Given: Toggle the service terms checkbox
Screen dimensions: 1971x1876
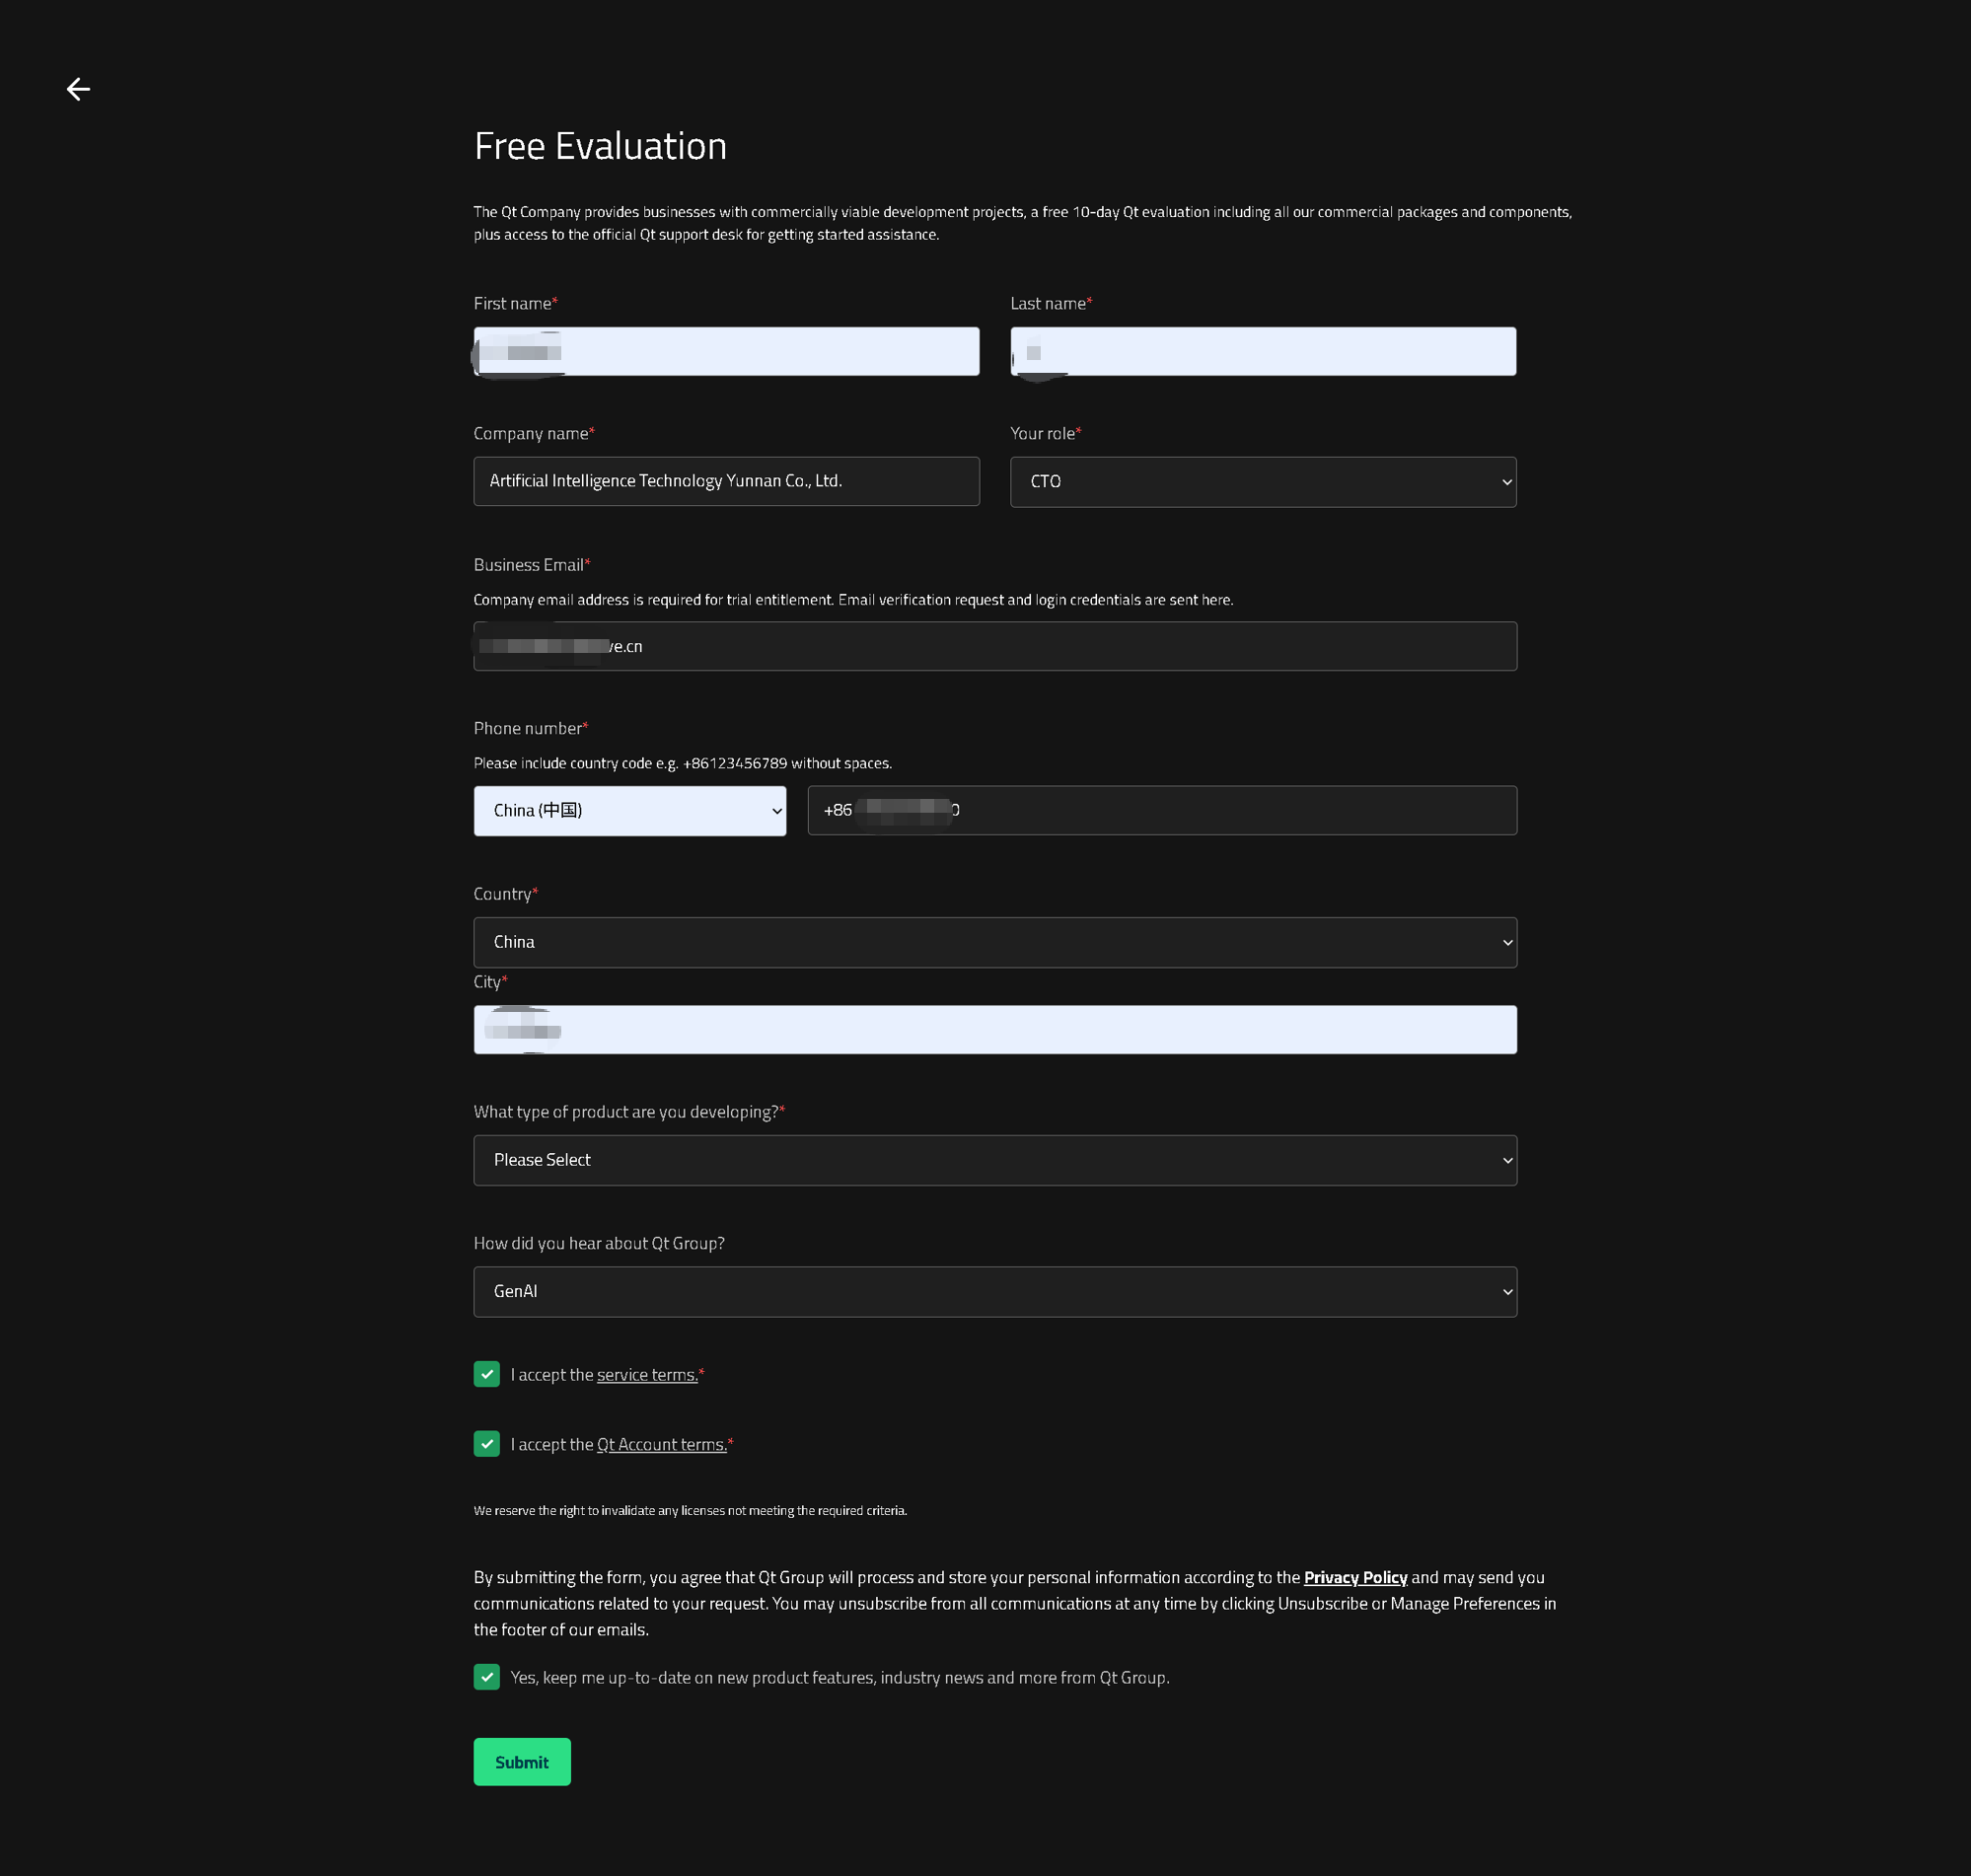Looking at the screenshot, I should pyautogui.click(x=486, y=1374).
